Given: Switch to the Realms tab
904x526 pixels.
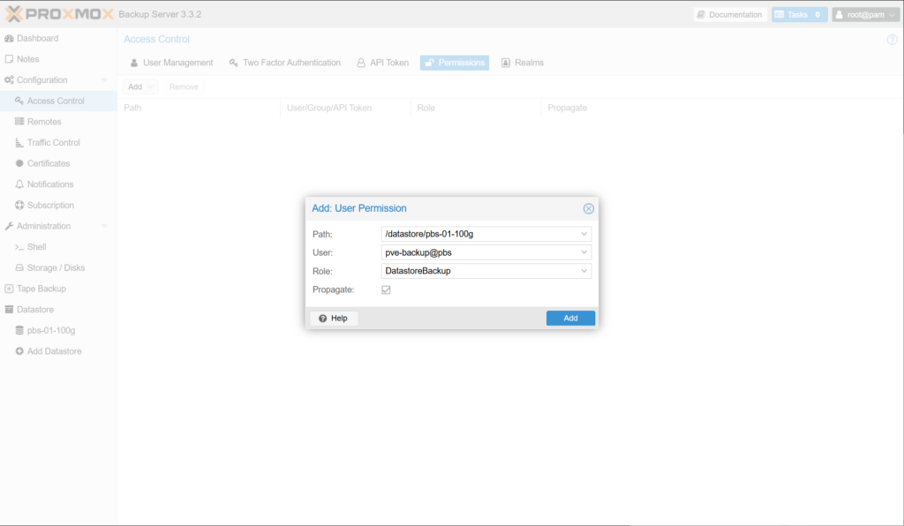Looking at the screenshot, I should click(x=522, y=63).
